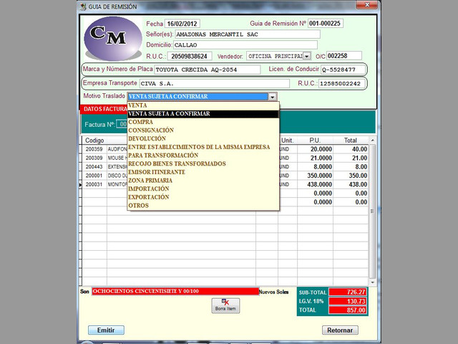
Task: Click the DATOS FACTURA red tab label
Action: tap(104, 109)
